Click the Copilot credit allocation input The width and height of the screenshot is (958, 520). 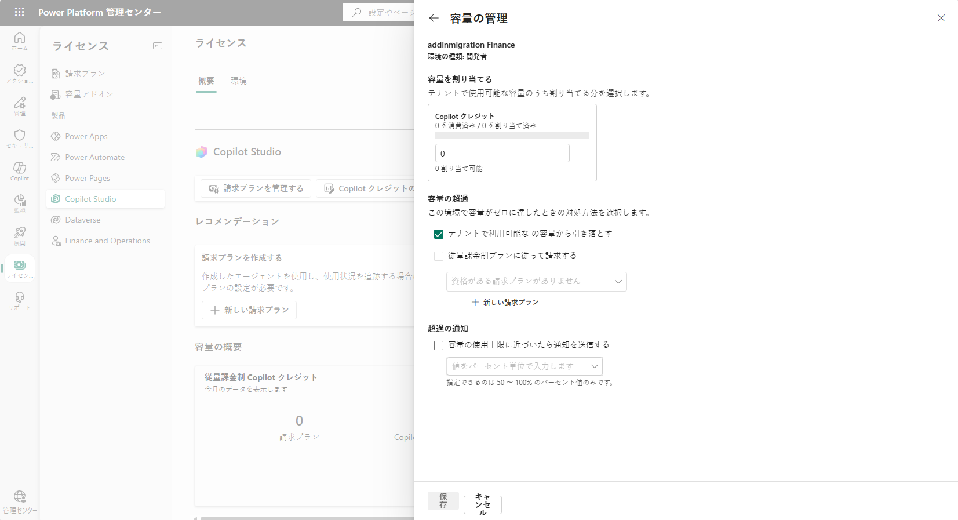(x=502, y=153)
